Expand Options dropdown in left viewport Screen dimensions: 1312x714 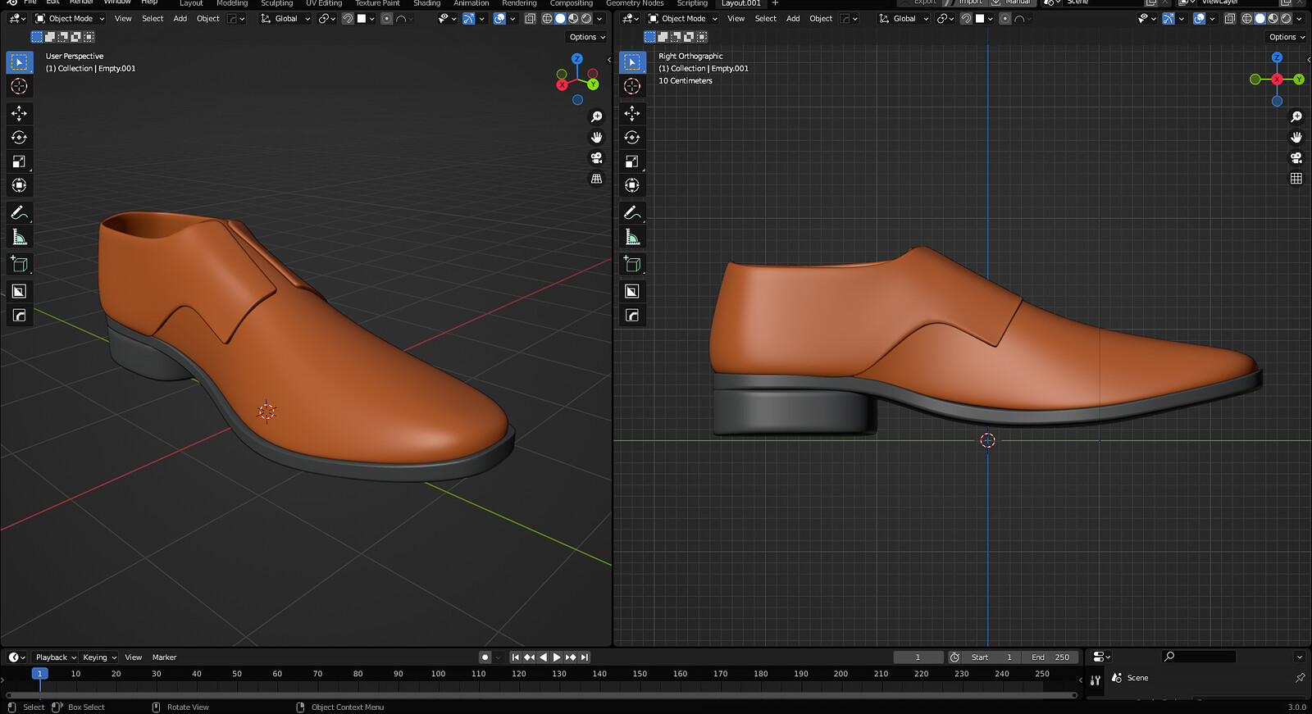click(587, 37)
